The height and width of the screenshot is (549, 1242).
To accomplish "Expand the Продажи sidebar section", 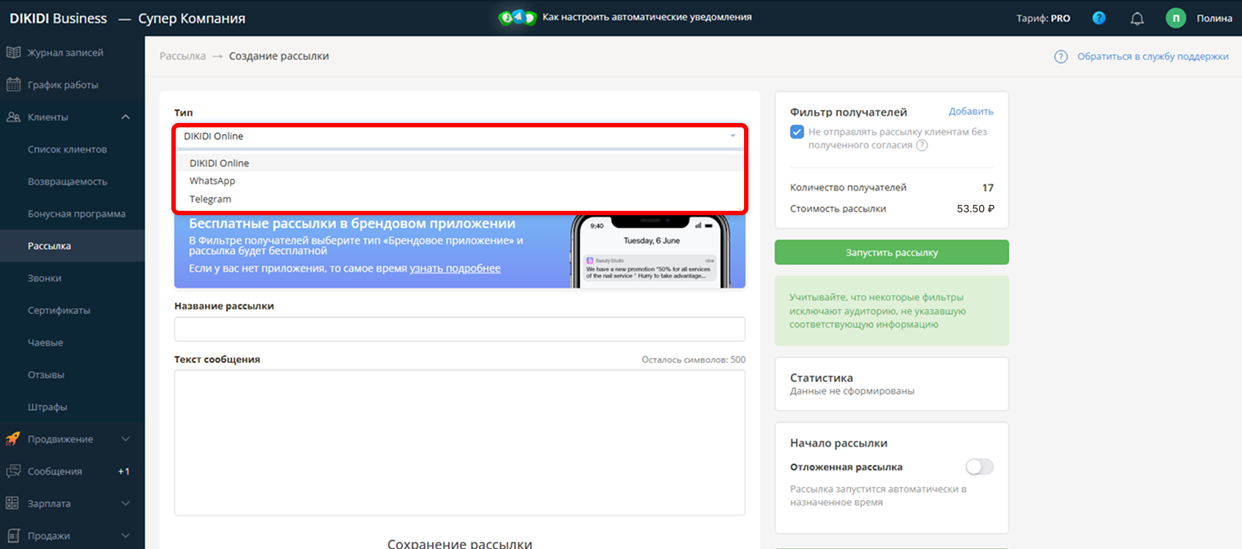I will 125,536.
